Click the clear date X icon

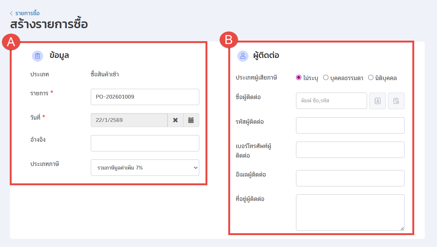click(175, 120)
